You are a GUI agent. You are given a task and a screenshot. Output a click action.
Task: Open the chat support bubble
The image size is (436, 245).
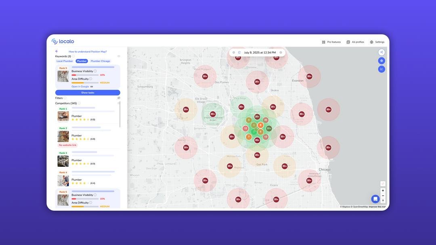pos(375,199)
